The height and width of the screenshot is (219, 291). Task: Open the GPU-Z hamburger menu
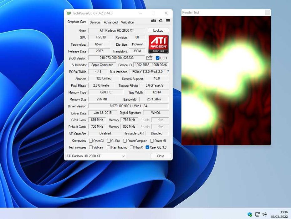click(x=168, y=21)
